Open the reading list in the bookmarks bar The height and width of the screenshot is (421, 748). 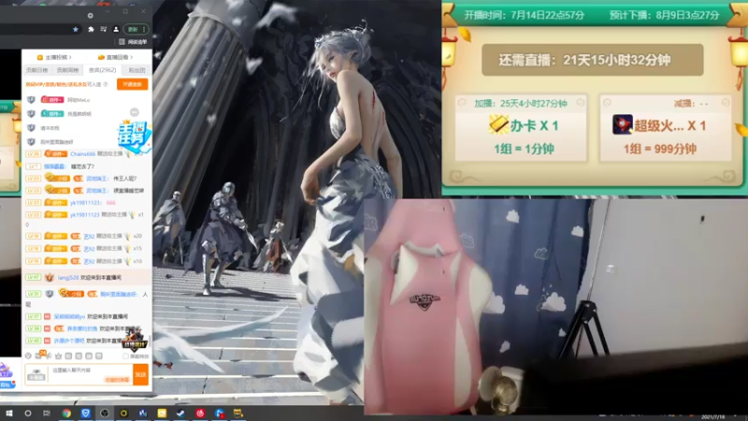(133, 42)
